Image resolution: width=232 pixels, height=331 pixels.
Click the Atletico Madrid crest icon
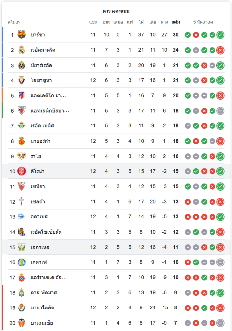pyautogui.click(x=22, y=96)
